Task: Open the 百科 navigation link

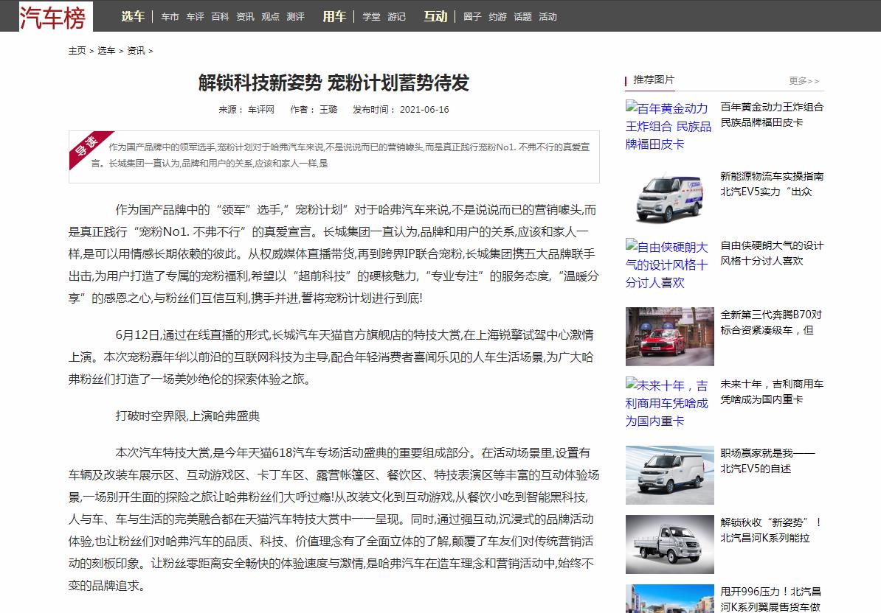Action: tap(220, 17)
